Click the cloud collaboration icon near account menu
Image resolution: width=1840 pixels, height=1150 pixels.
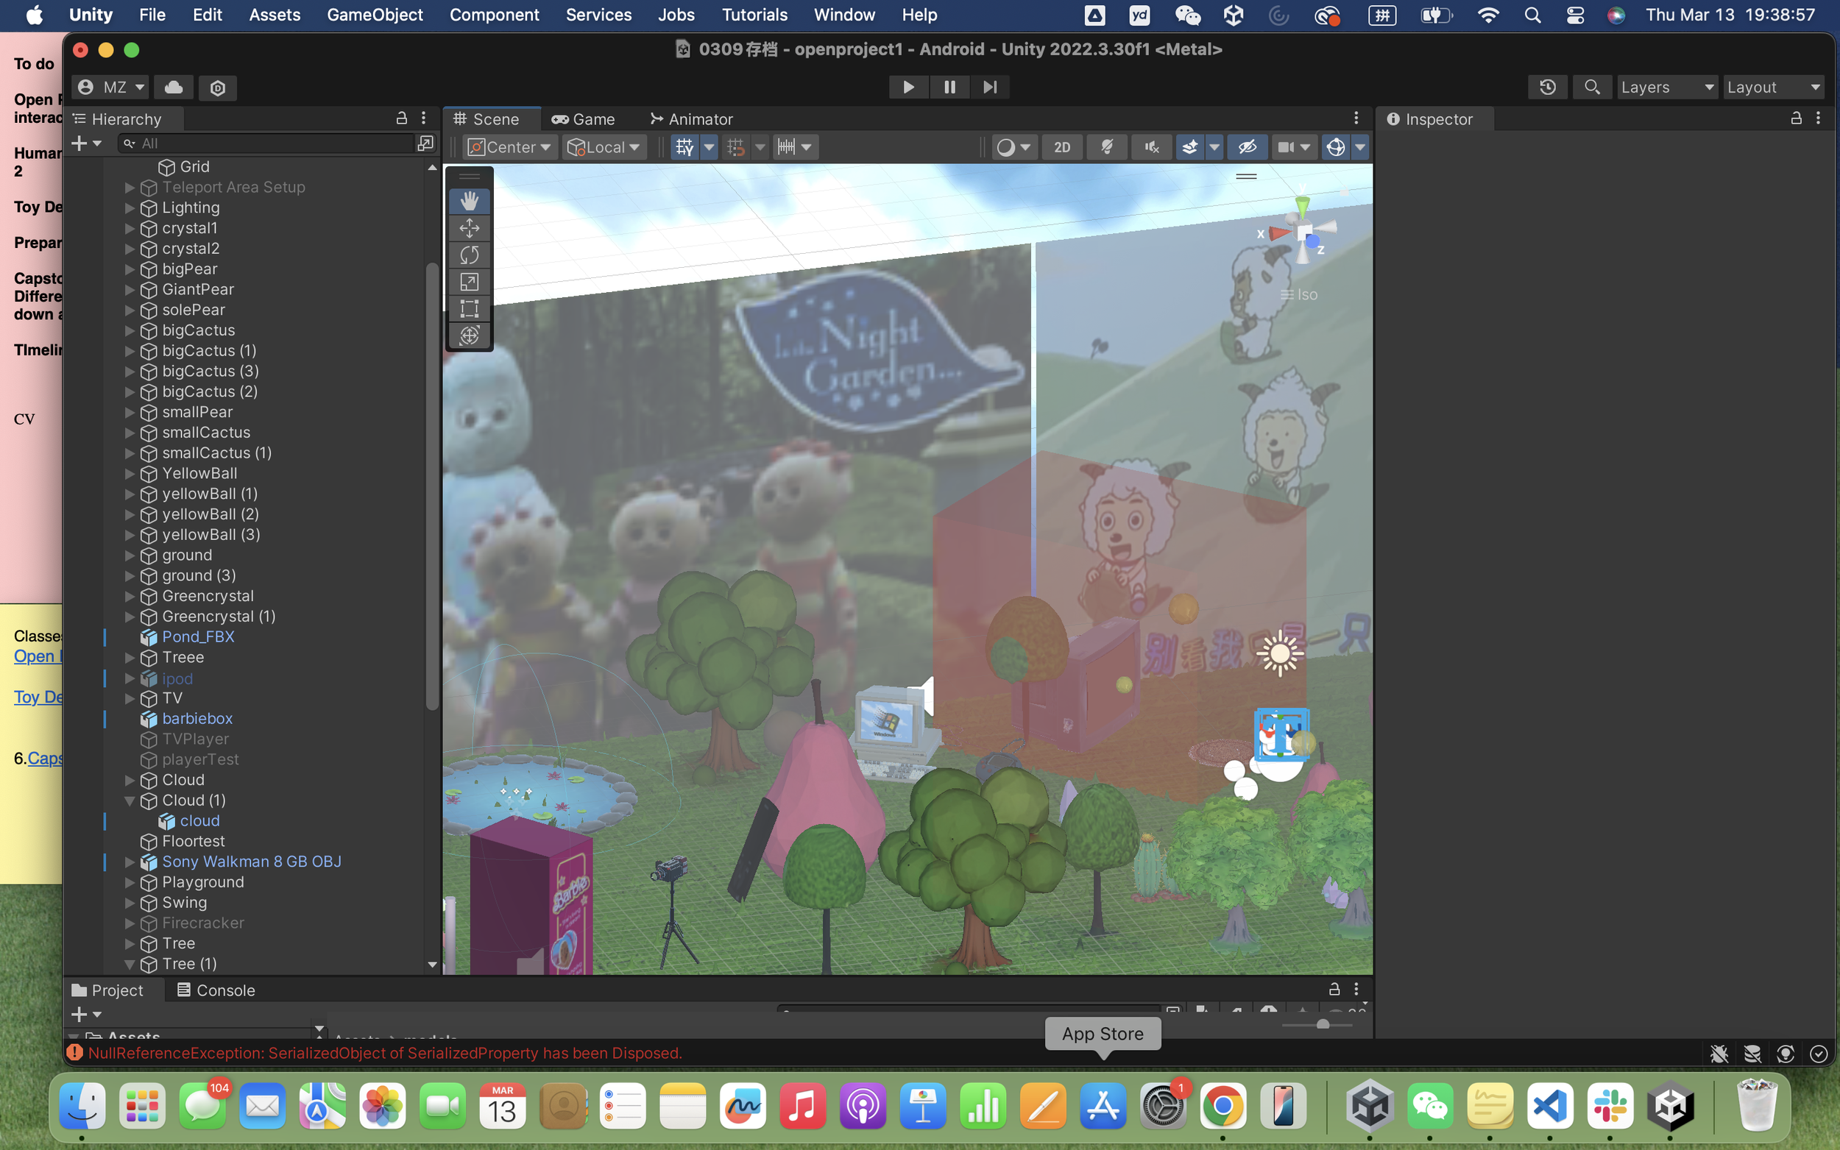[x=173, y=87]
